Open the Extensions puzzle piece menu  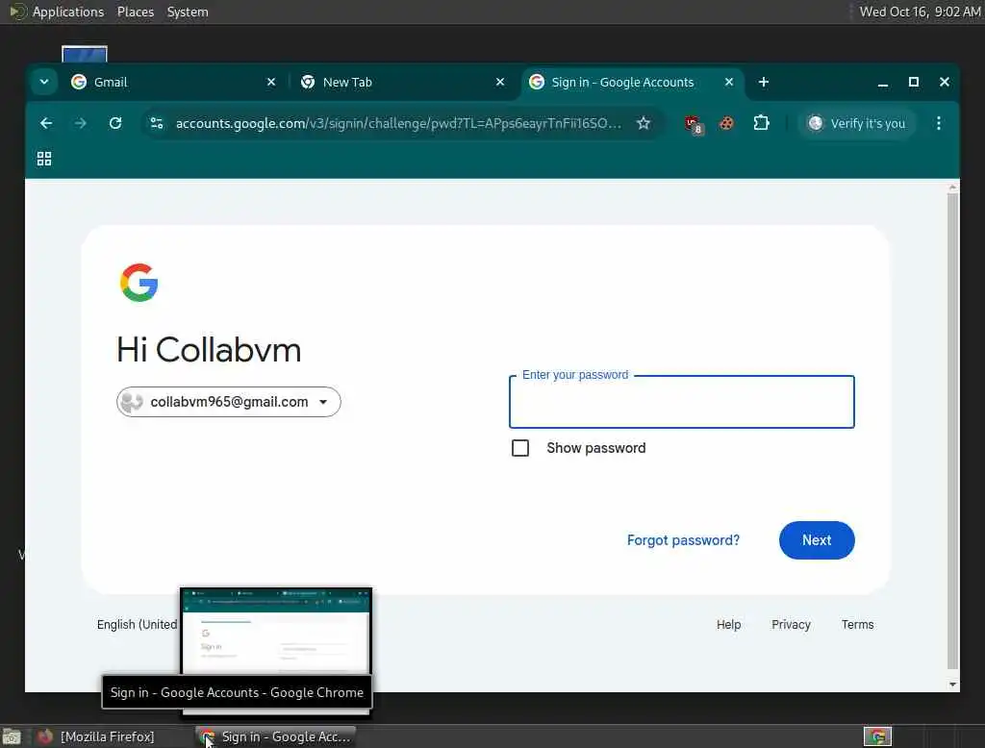tap(762, 123)
